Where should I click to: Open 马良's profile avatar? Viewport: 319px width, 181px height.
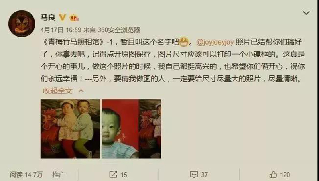click(x=22, y=24)
